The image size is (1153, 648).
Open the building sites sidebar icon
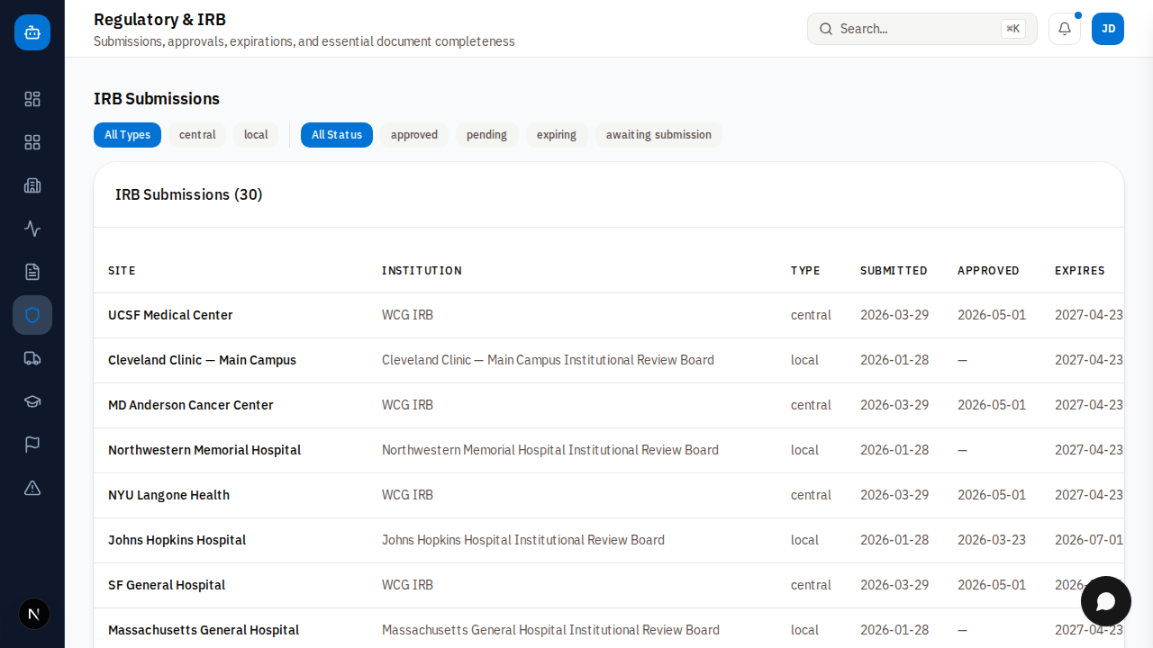pos(32,185)
